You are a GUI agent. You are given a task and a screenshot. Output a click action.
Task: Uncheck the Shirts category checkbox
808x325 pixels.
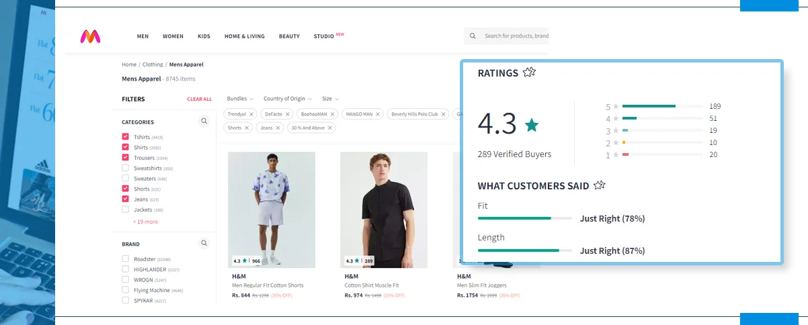125,147
